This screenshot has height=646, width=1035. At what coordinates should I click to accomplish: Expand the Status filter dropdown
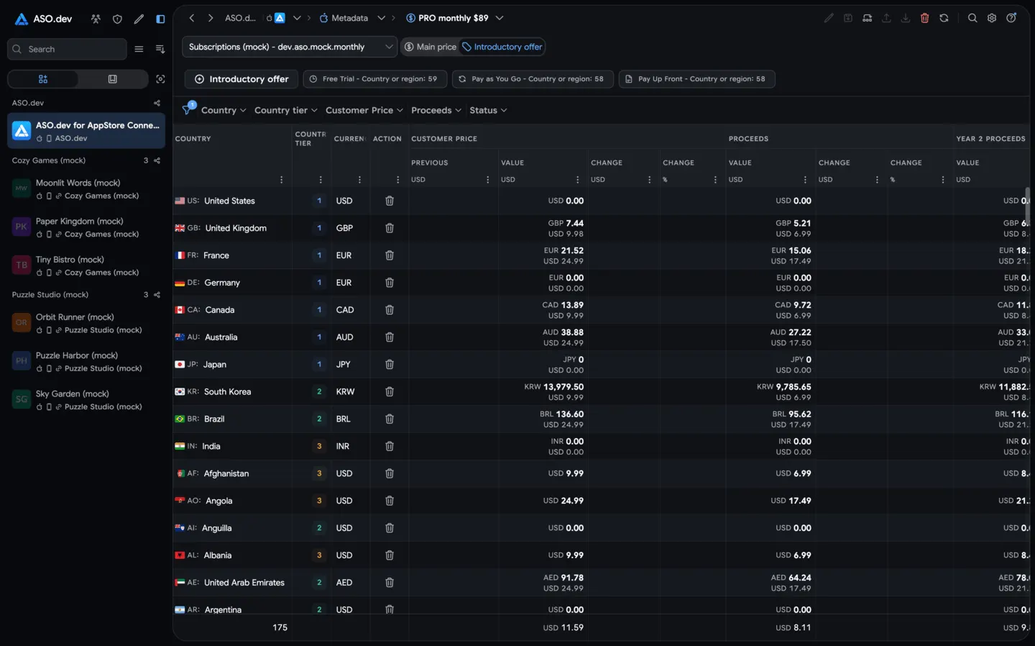coord(488,110)
